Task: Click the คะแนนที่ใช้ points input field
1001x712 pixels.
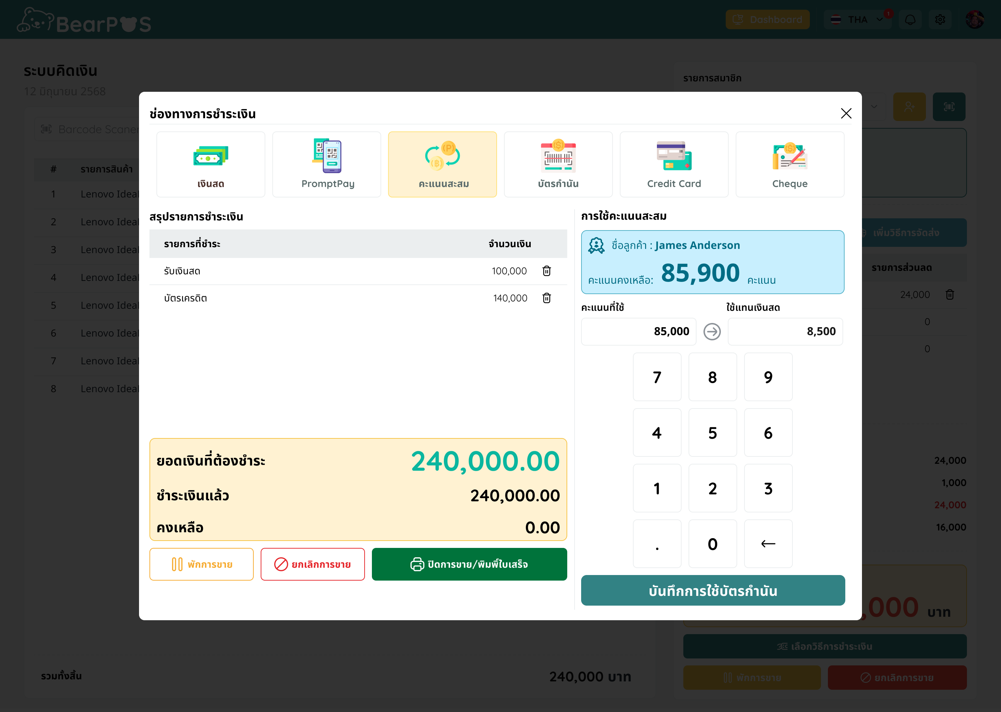Action: tap(638, 331)
